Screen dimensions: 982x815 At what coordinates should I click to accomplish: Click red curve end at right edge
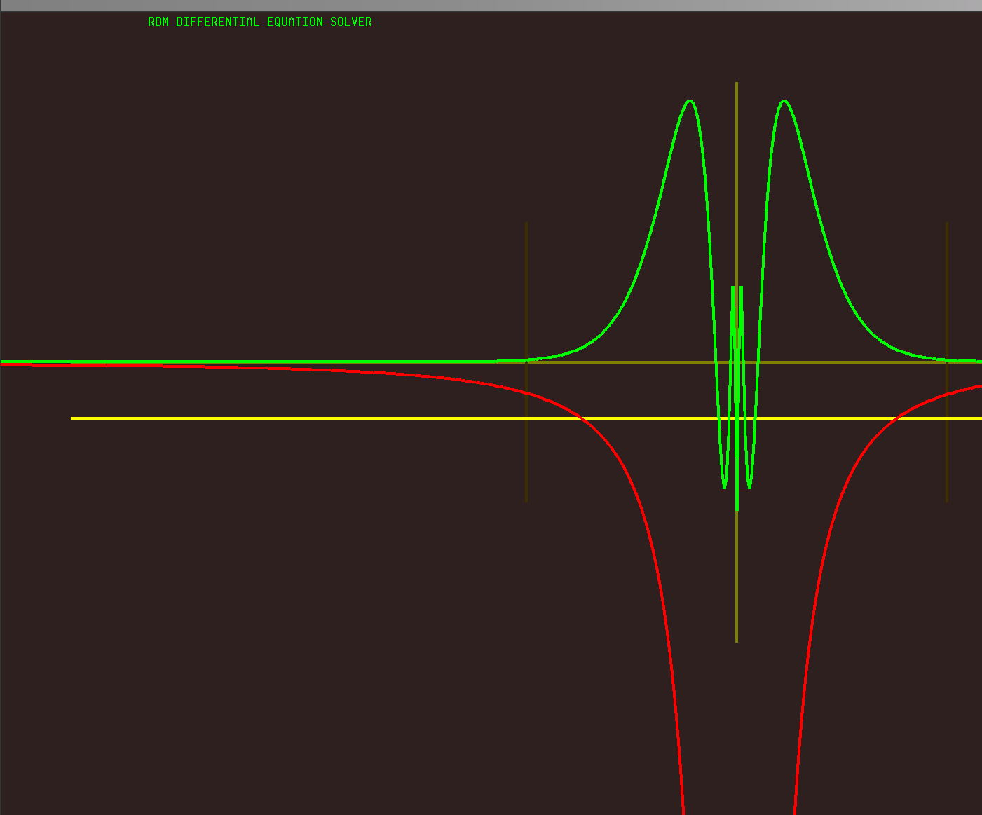click(978, 386)
